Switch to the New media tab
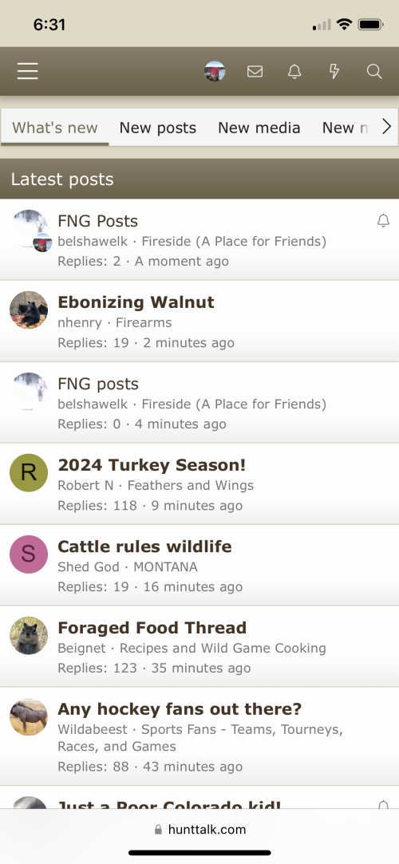 [259, 128]
